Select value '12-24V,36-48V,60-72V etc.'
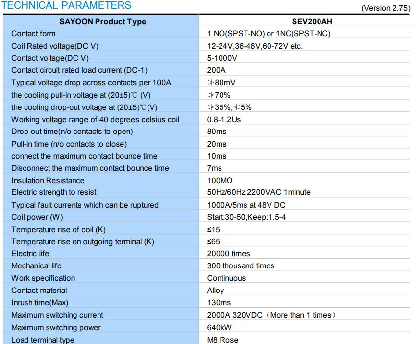This screenshot has height=344, width=418. click(255, 46)
